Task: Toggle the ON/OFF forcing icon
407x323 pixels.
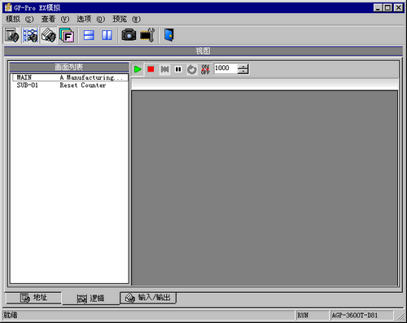Action: tap(205, 69)
